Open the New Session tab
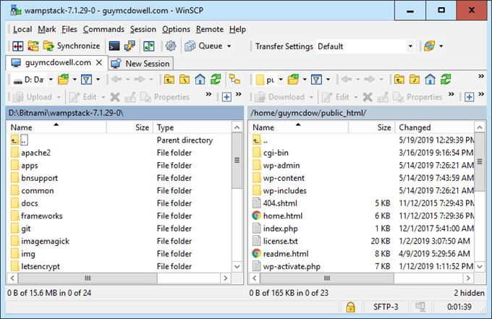 [x=140, y=64]
